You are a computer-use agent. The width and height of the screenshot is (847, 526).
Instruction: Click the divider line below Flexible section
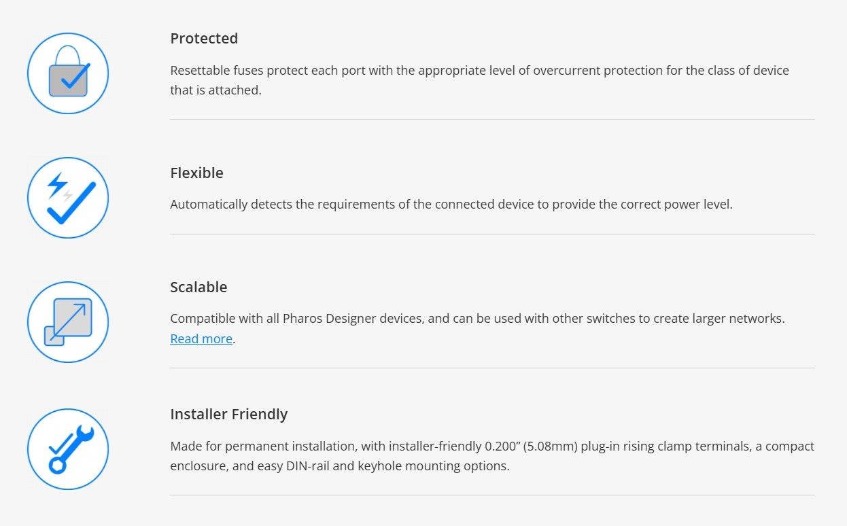pyautogui.click(x=491, y=234)
